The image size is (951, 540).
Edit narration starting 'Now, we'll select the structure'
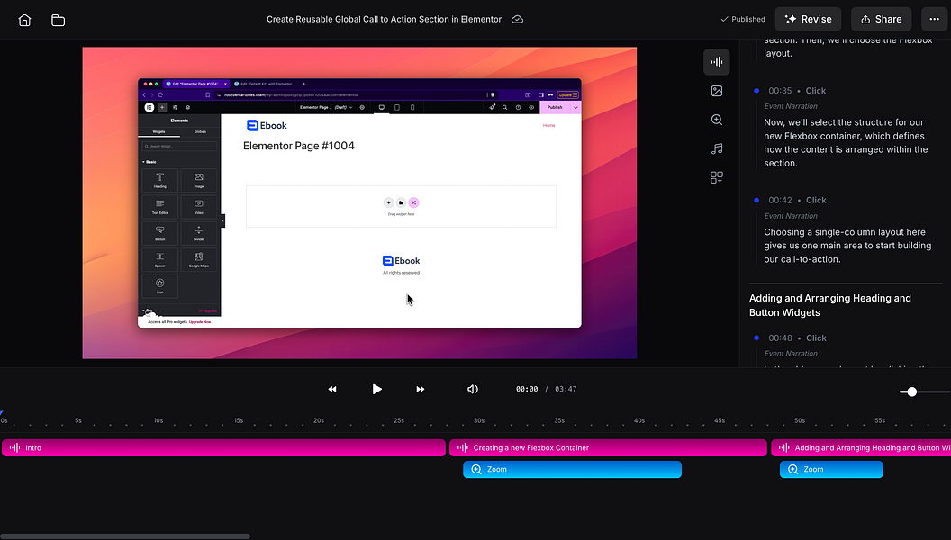(846, 143)
